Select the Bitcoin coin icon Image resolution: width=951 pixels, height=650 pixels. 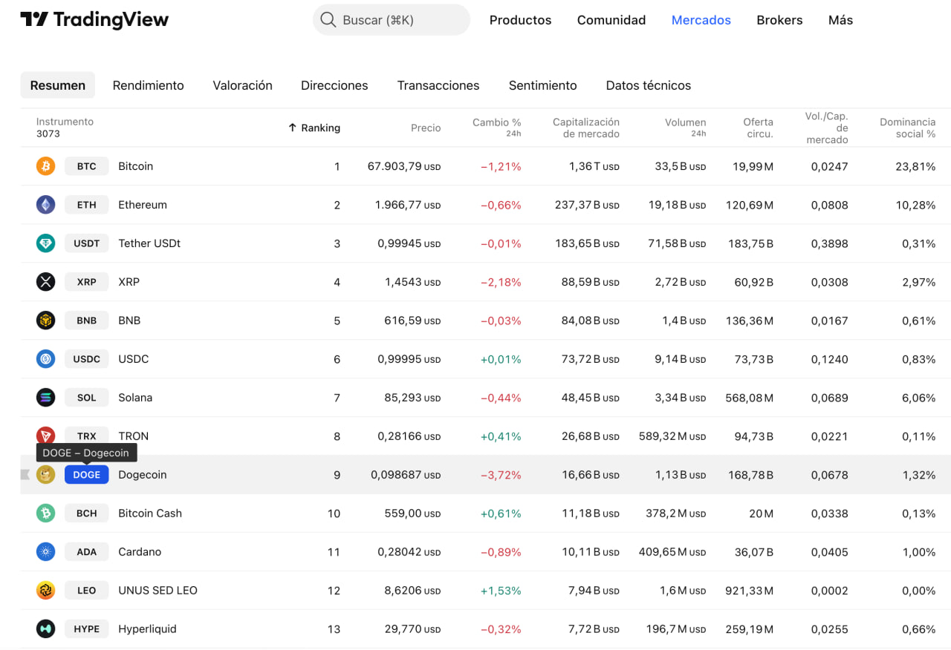pyautogui.click(x=45, y=166)
